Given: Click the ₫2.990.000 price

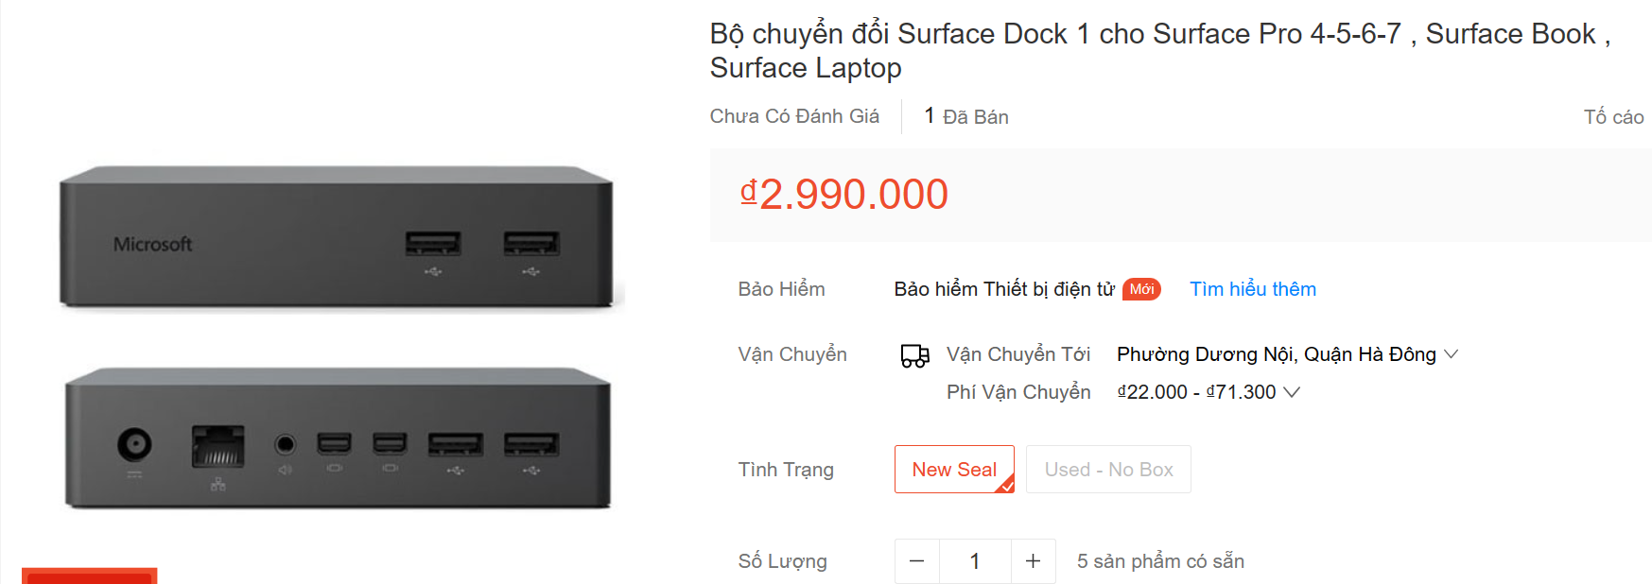Looking at the screenshot, I should tap(843, 195).
